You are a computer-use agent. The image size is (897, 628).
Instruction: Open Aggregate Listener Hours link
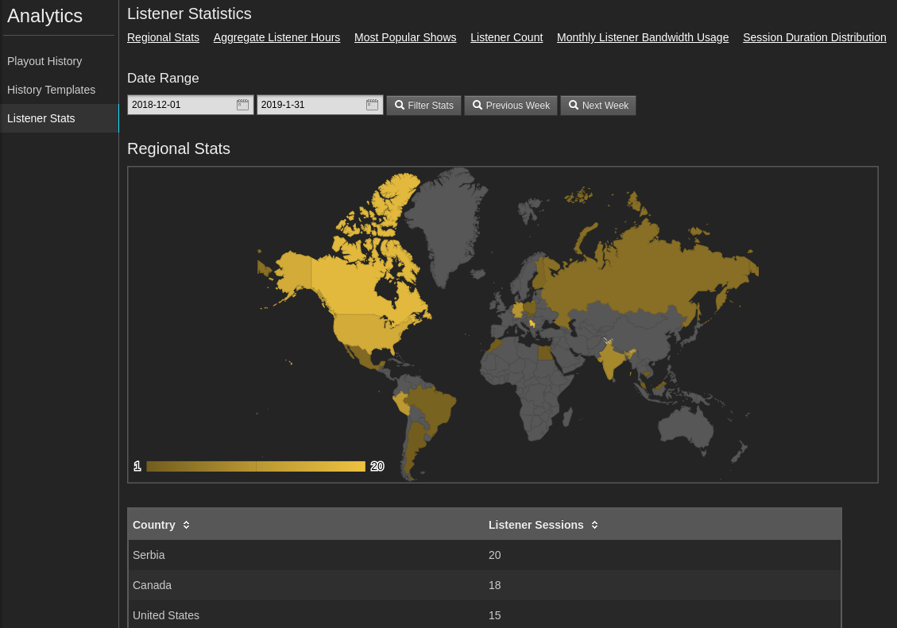[x=276, y=37]
